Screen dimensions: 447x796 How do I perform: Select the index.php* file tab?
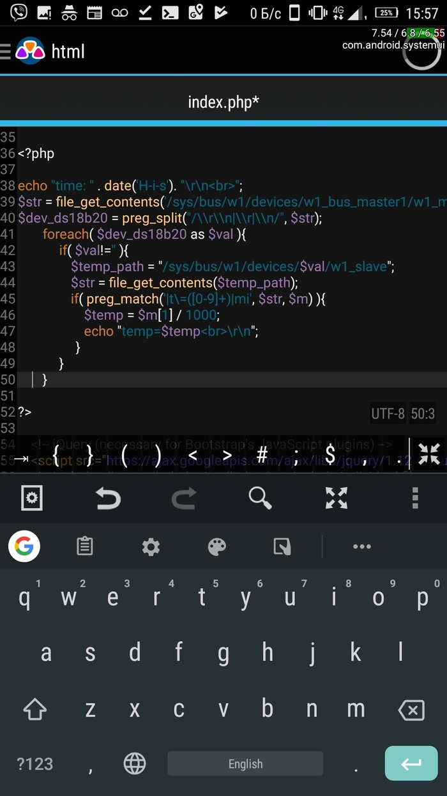coord(223,102)
